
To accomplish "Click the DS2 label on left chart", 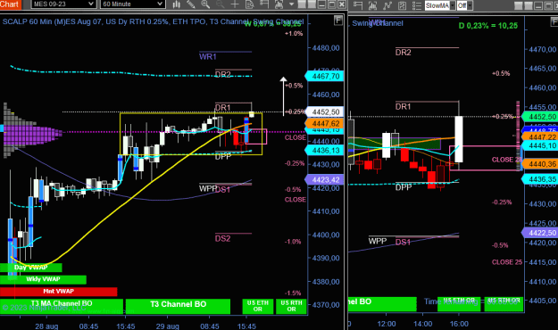I will pyautogui.click(x=223, y=238).
